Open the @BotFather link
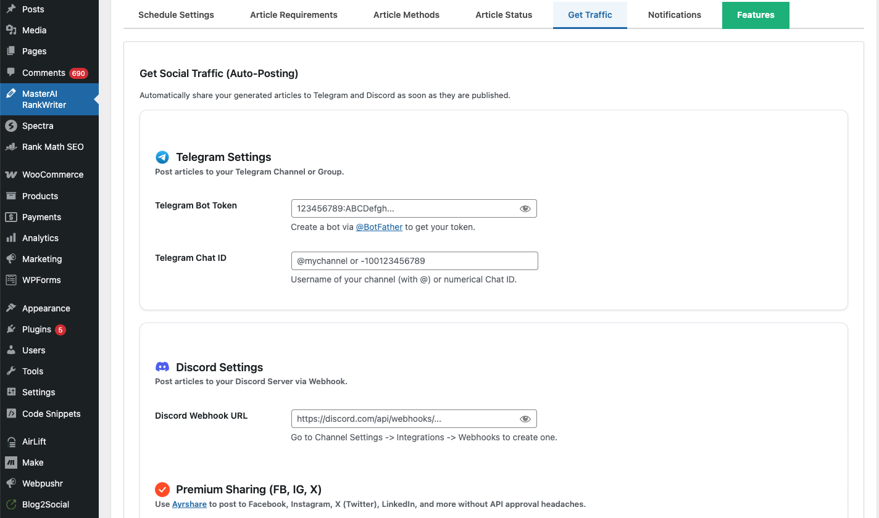Image resolution: width=879 pixels, height=518 pixels. 379,227
